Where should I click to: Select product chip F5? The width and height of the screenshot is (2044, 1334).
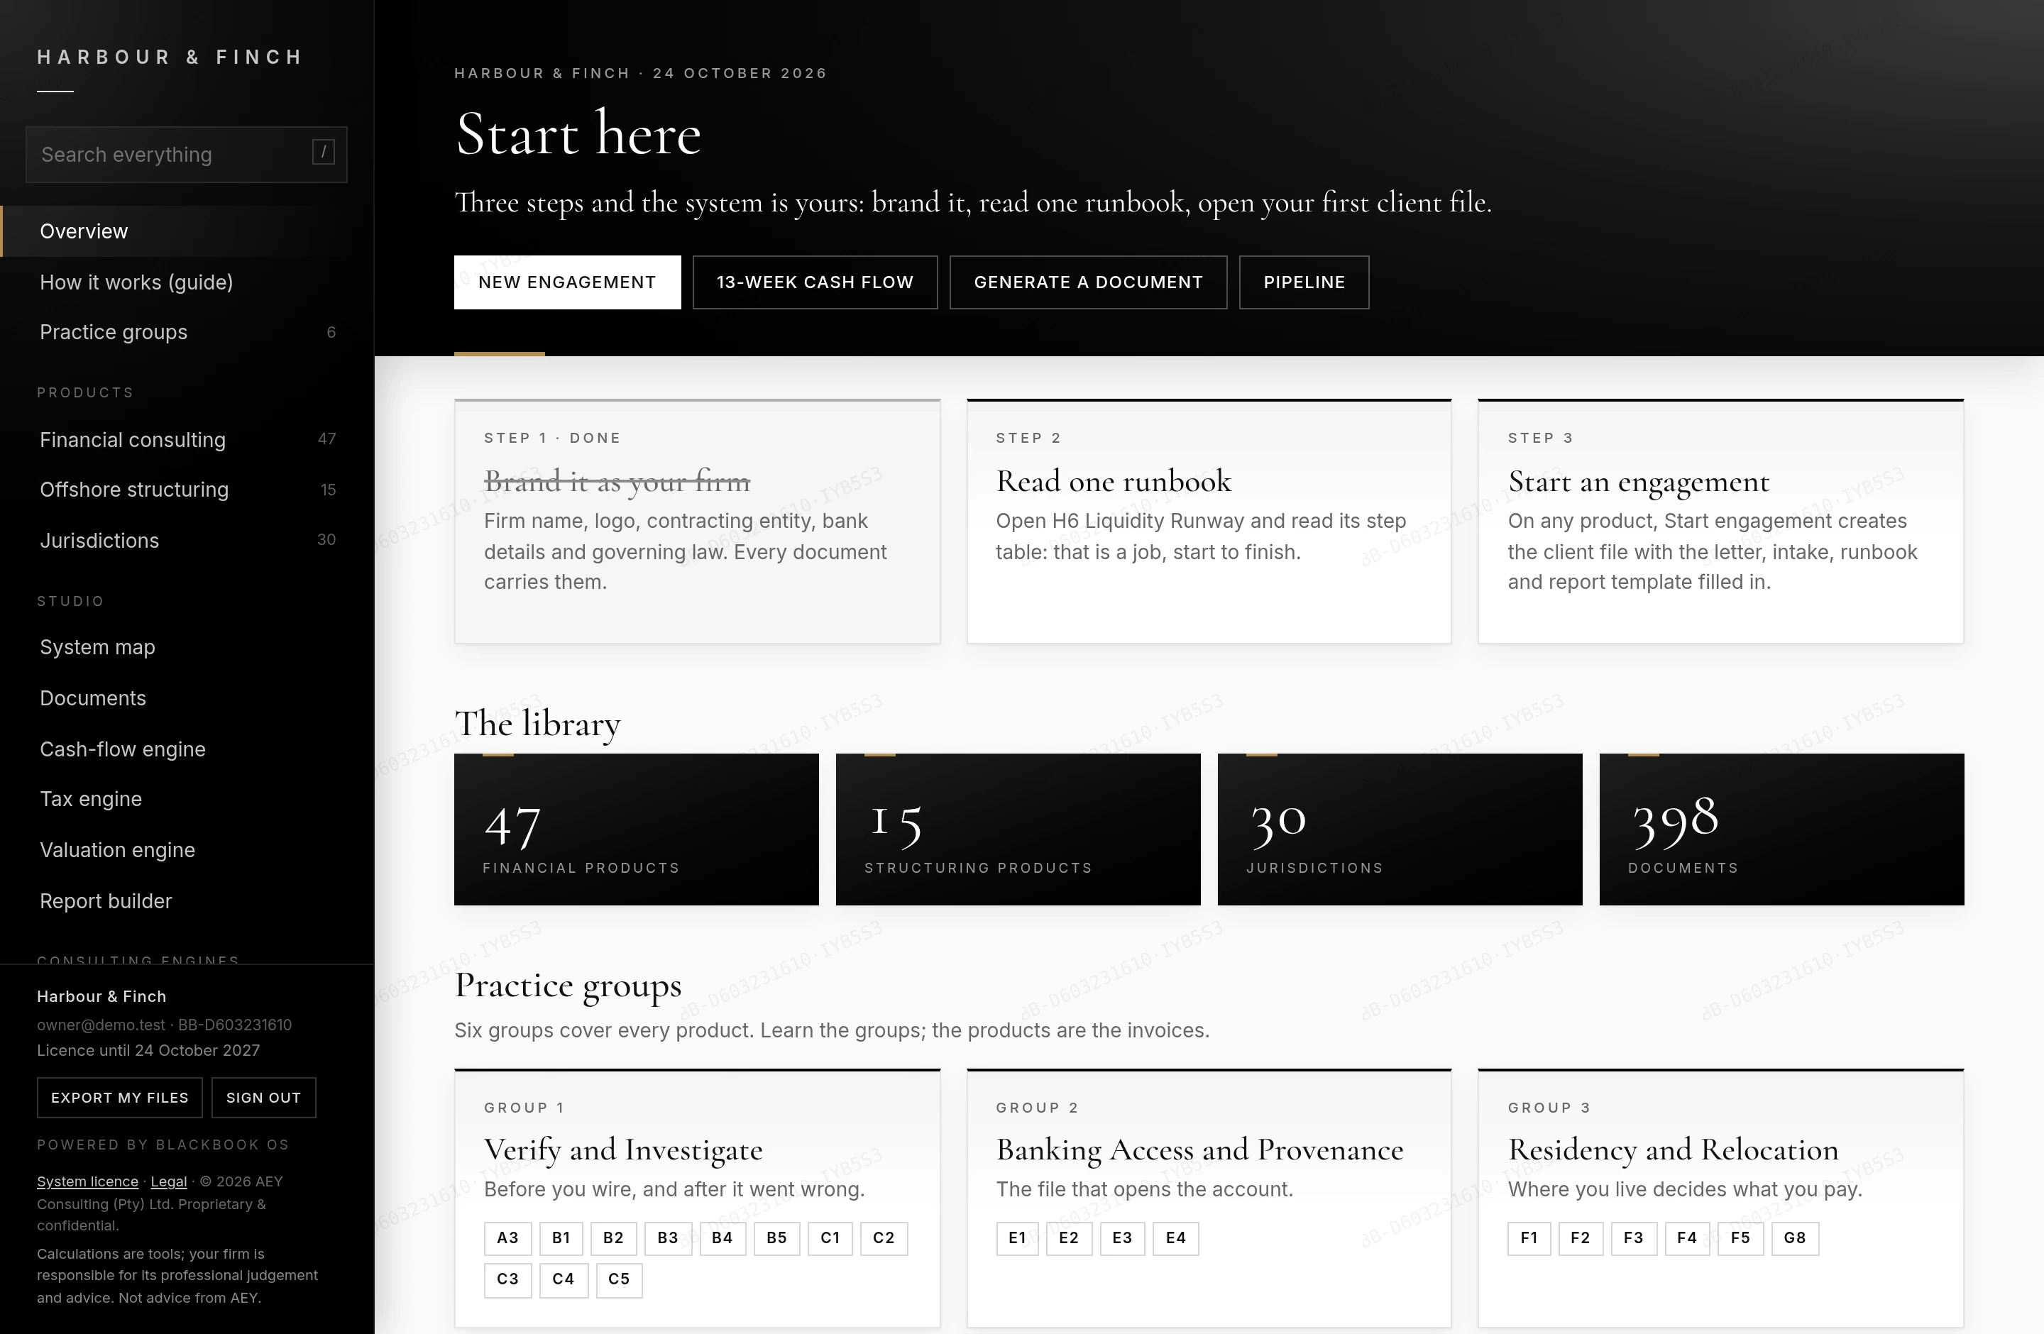pyautogui.click(x=1740, y=1238)
